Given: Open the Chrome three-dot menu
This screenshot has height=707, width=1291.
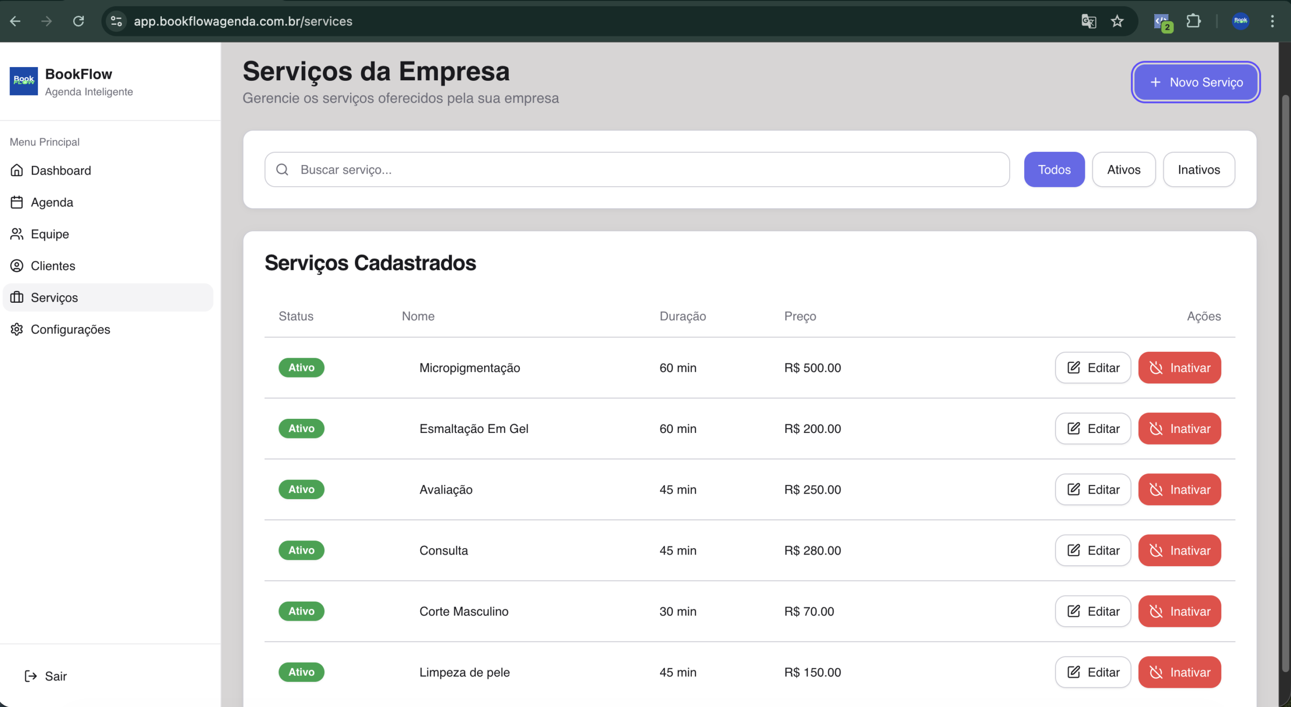Looking at the screenshot, I should tap(1272, 21).
